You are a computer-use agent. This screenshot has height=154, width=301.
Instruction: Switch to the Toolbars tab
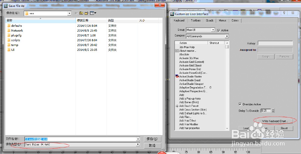click(196, 20)
